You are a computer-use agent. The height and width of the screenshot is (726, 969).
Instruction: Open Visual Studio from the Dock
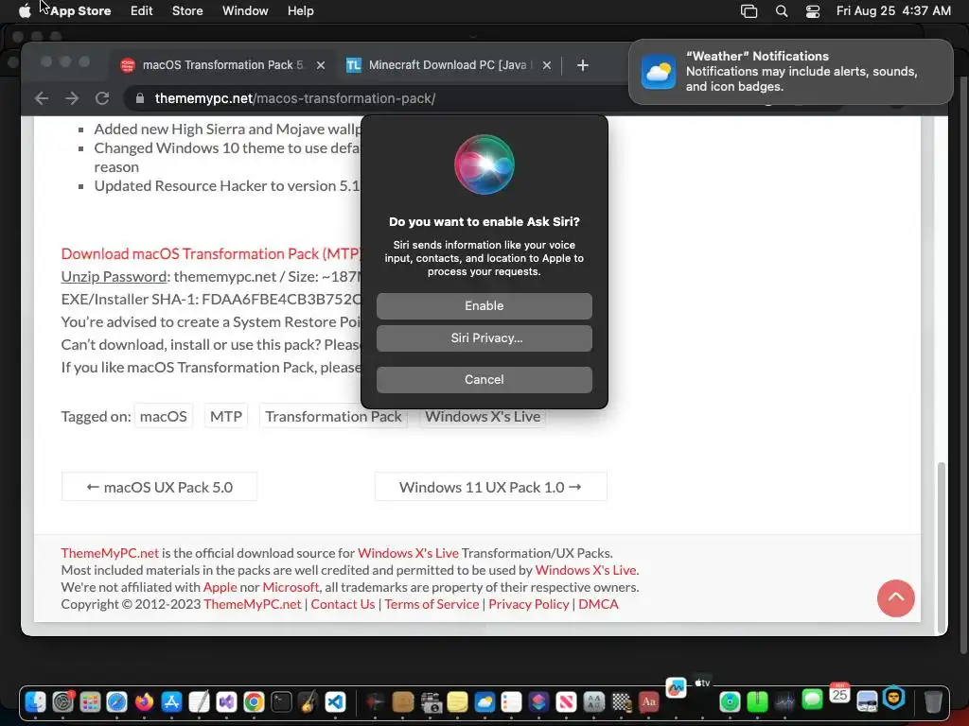226,702
